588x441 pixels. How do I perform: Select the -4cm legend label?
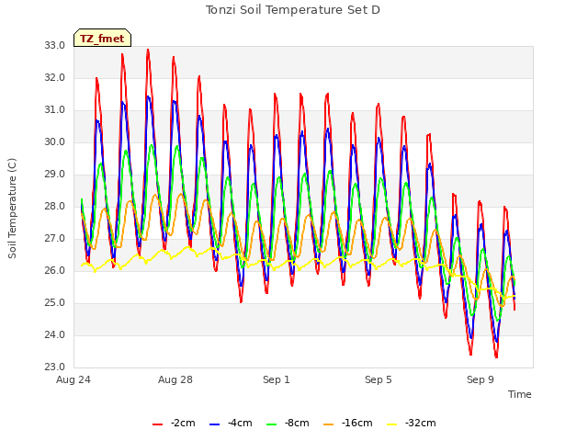pyautogui.click(x=240, y=424)
